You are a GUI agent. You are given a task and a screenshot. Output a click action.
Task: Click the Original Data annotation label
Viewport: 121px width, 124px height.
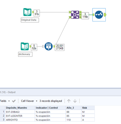click(x=30, y=20)
